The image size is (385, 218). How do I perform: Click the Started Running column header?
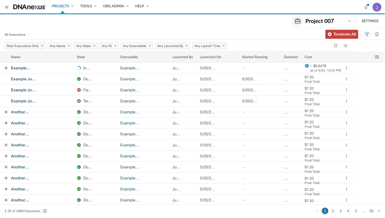click(x=255, y=57)
